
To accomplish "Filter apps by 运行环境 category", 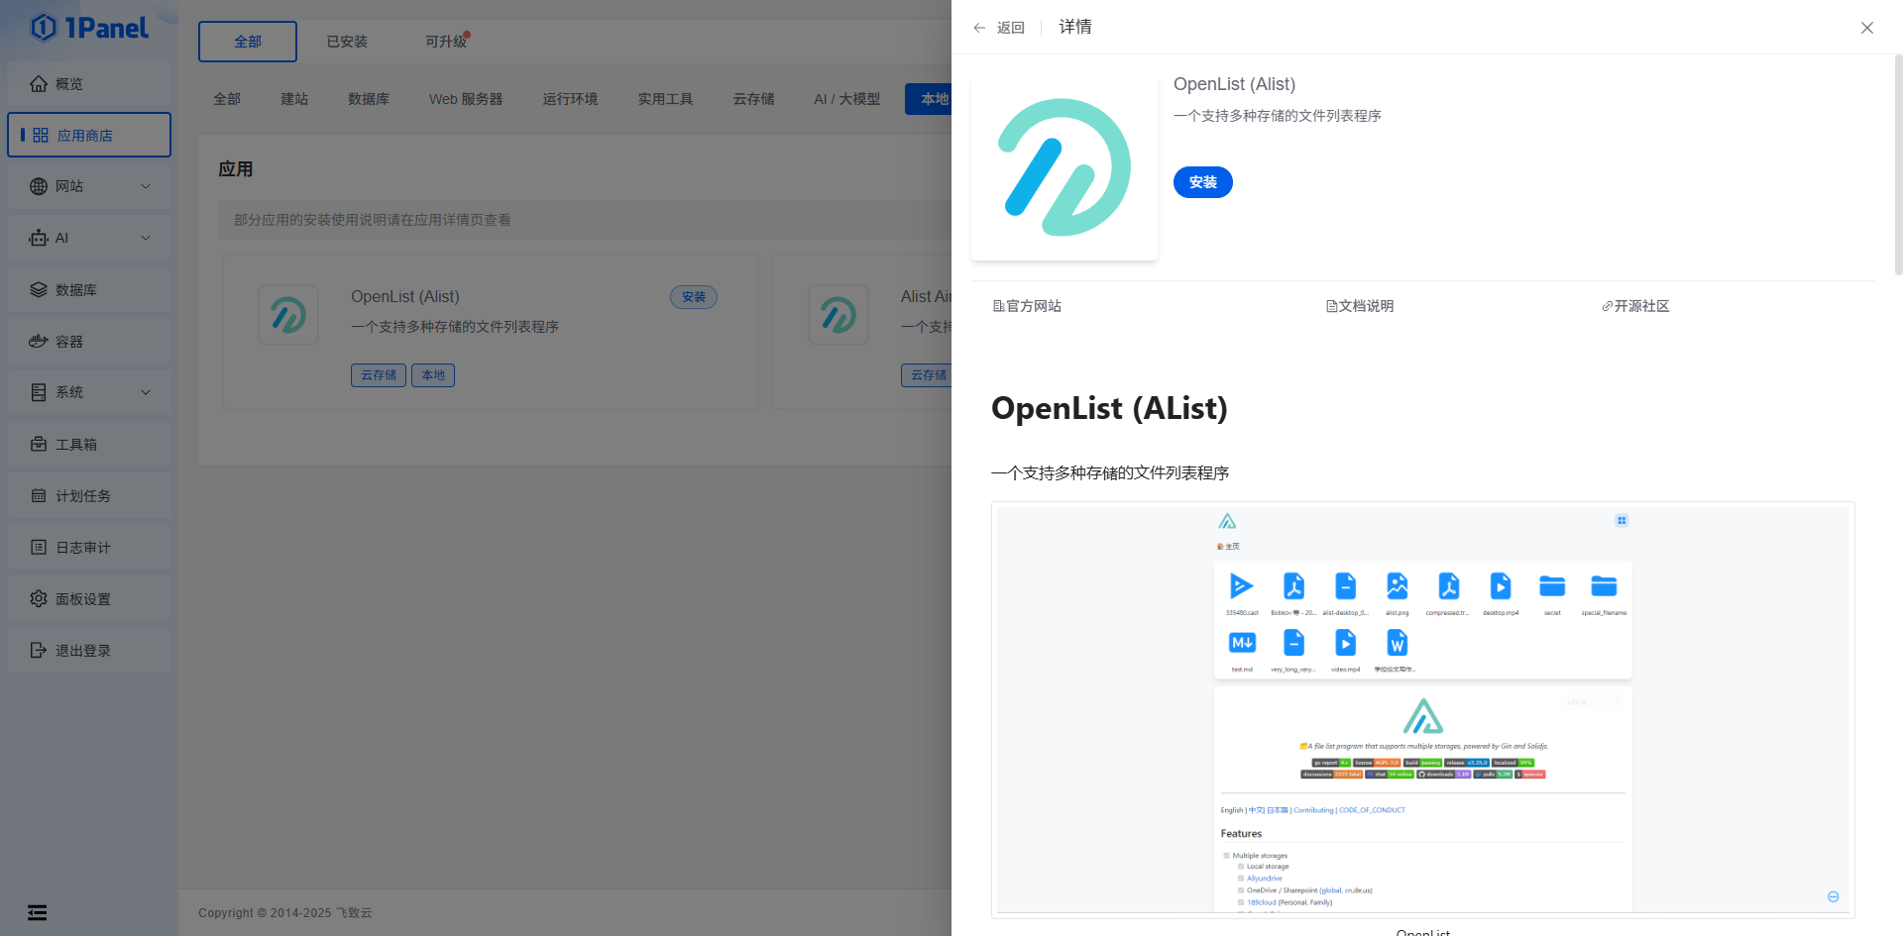I will click(570, 99).
